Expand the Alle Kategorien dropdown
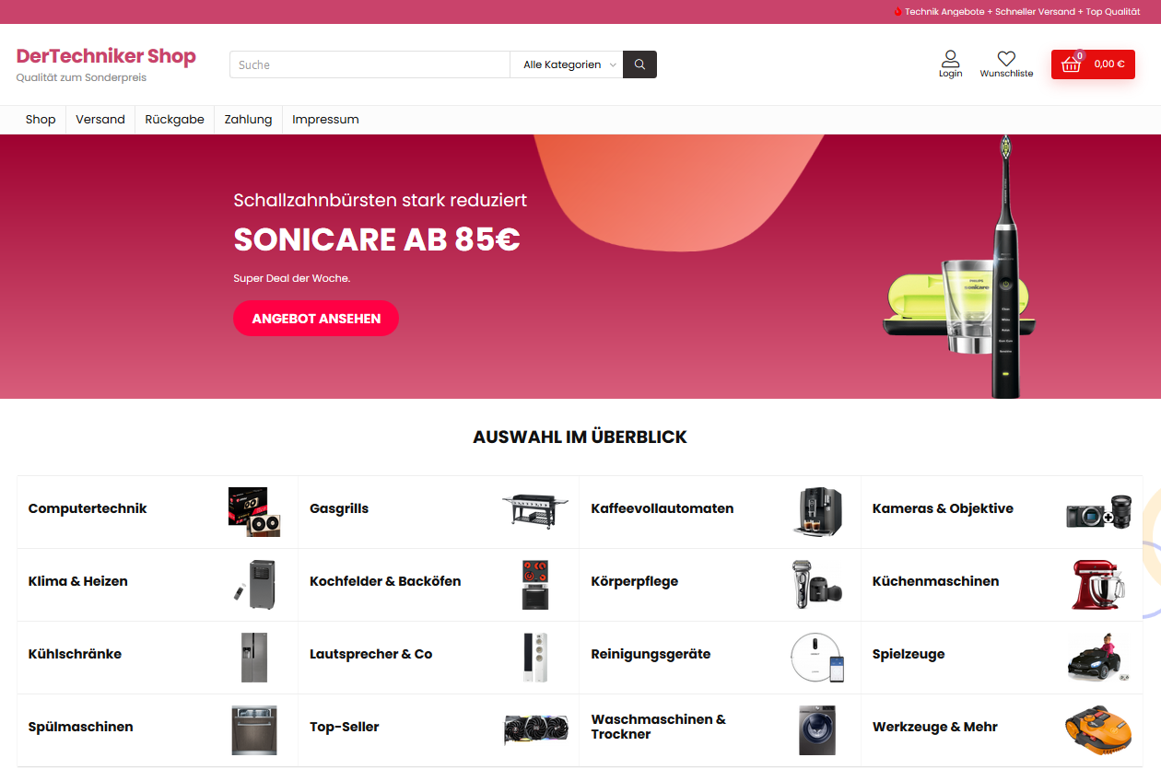 567,64
